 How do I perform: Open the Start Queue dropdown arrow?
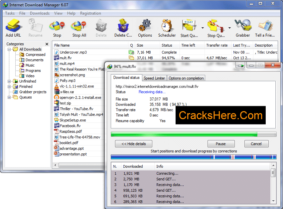tap(203, 28)
